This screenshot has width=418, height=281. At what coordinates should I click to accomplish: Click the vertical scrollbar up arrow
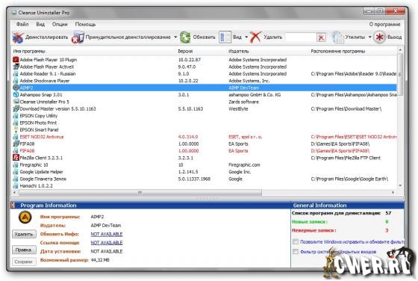400,50
